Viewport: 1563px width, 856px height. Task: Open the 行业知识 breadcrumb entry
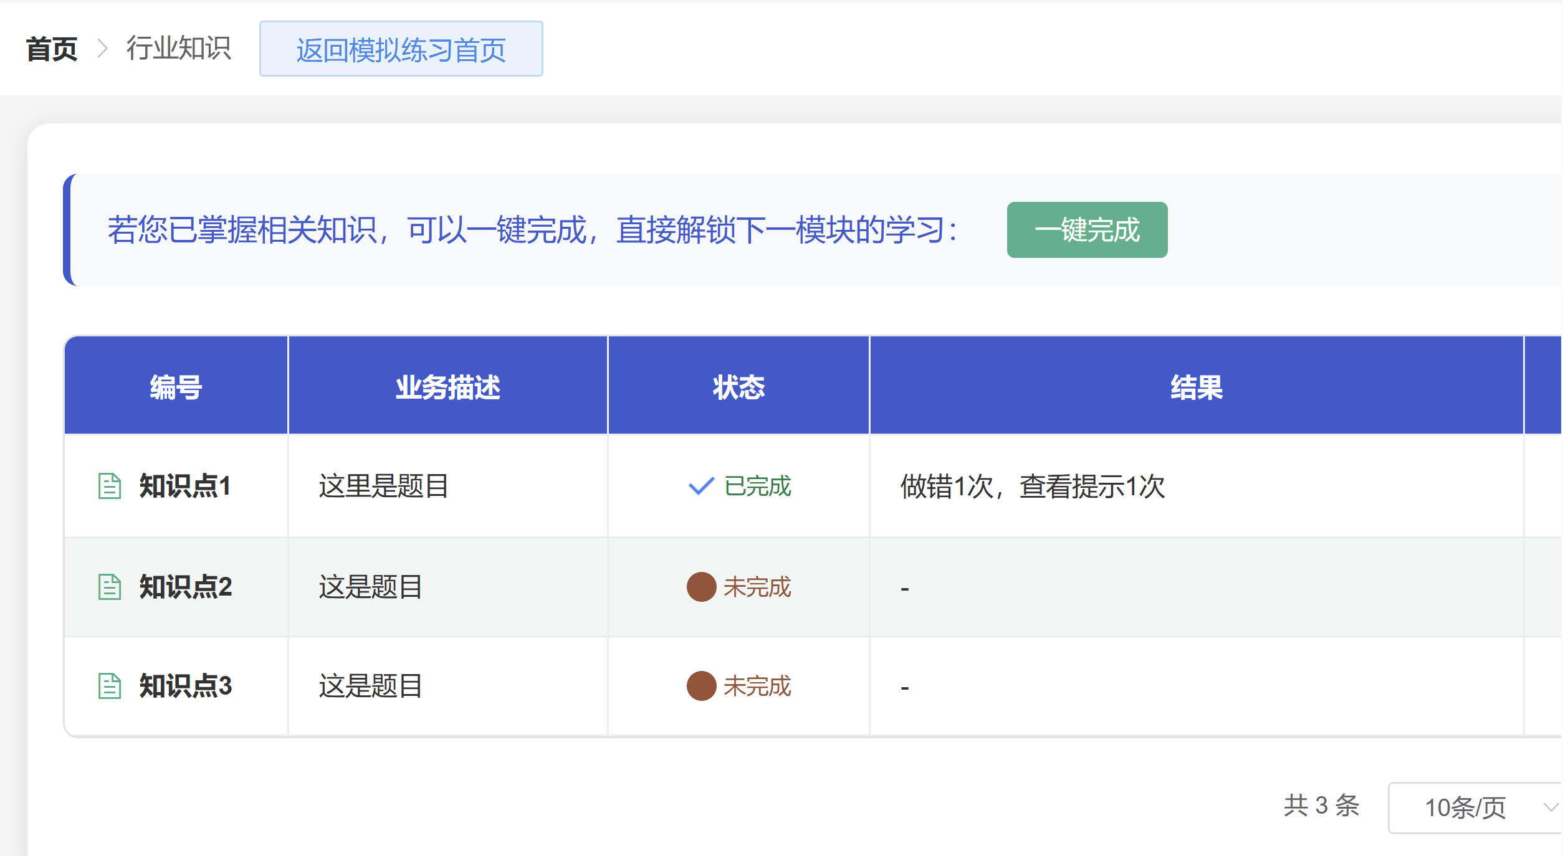(x=179, y=49)
